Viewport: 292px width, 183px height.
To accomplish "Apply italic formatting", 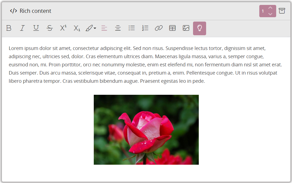I will click(22, 28).
